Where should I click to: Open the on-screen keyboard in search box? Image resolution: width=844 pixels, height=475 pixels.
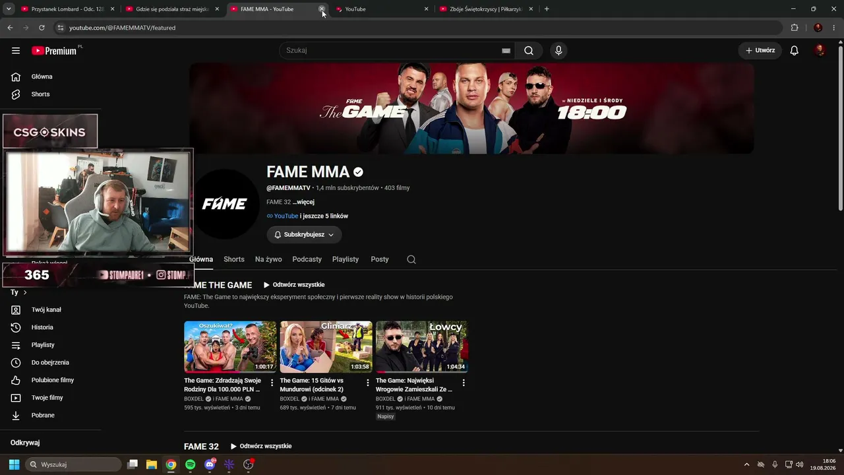click(x=506, y=51)
